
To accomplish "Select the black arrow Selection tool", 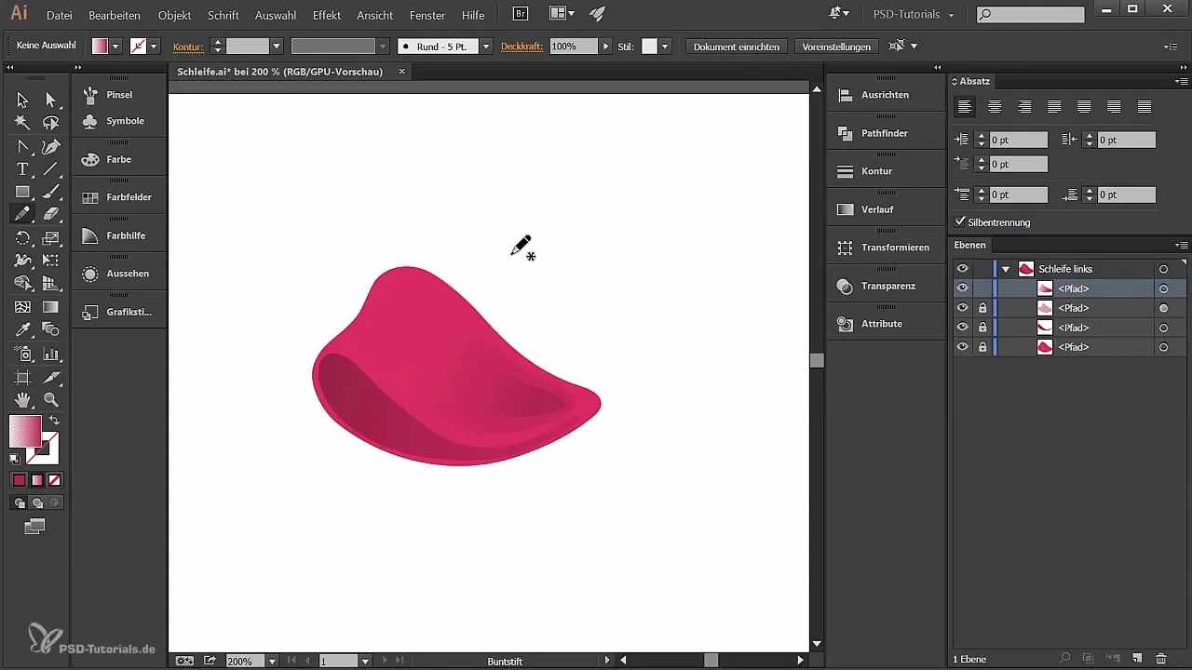I will 22,100.
